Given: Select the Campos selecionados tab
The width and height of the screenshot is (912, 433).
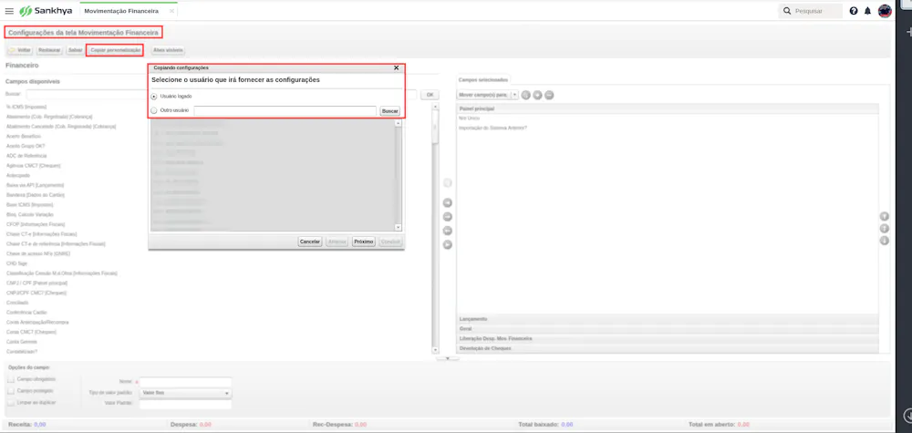Looking at the screenshot, I should [482, 79].
